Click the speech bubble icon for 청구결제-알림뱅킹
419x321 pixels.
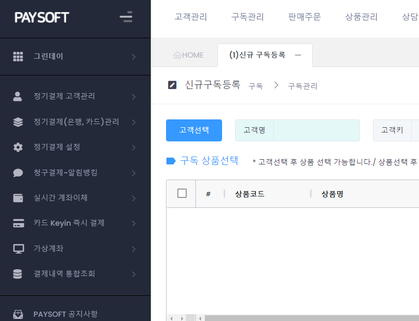pos(18,173)
